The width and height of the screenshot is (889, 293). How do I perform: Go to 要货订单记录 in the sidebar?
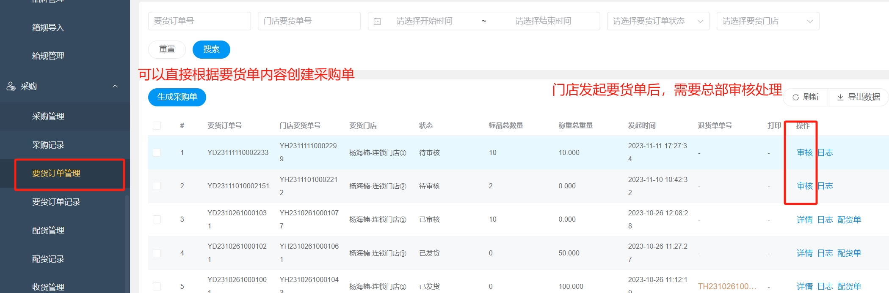tap(56, 202)
